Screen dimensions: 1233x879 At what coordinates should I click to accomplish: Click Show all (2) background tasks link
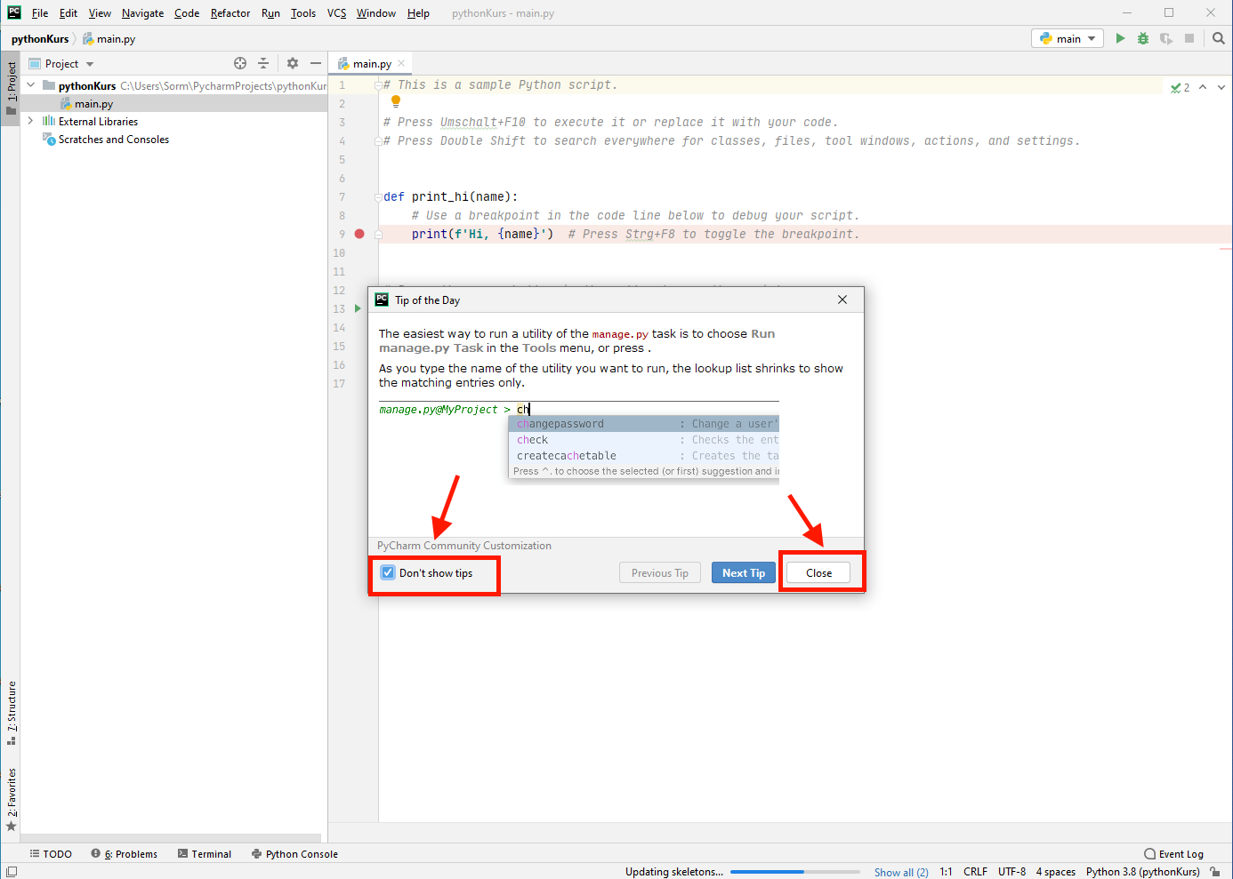click(x=901, y=872)
